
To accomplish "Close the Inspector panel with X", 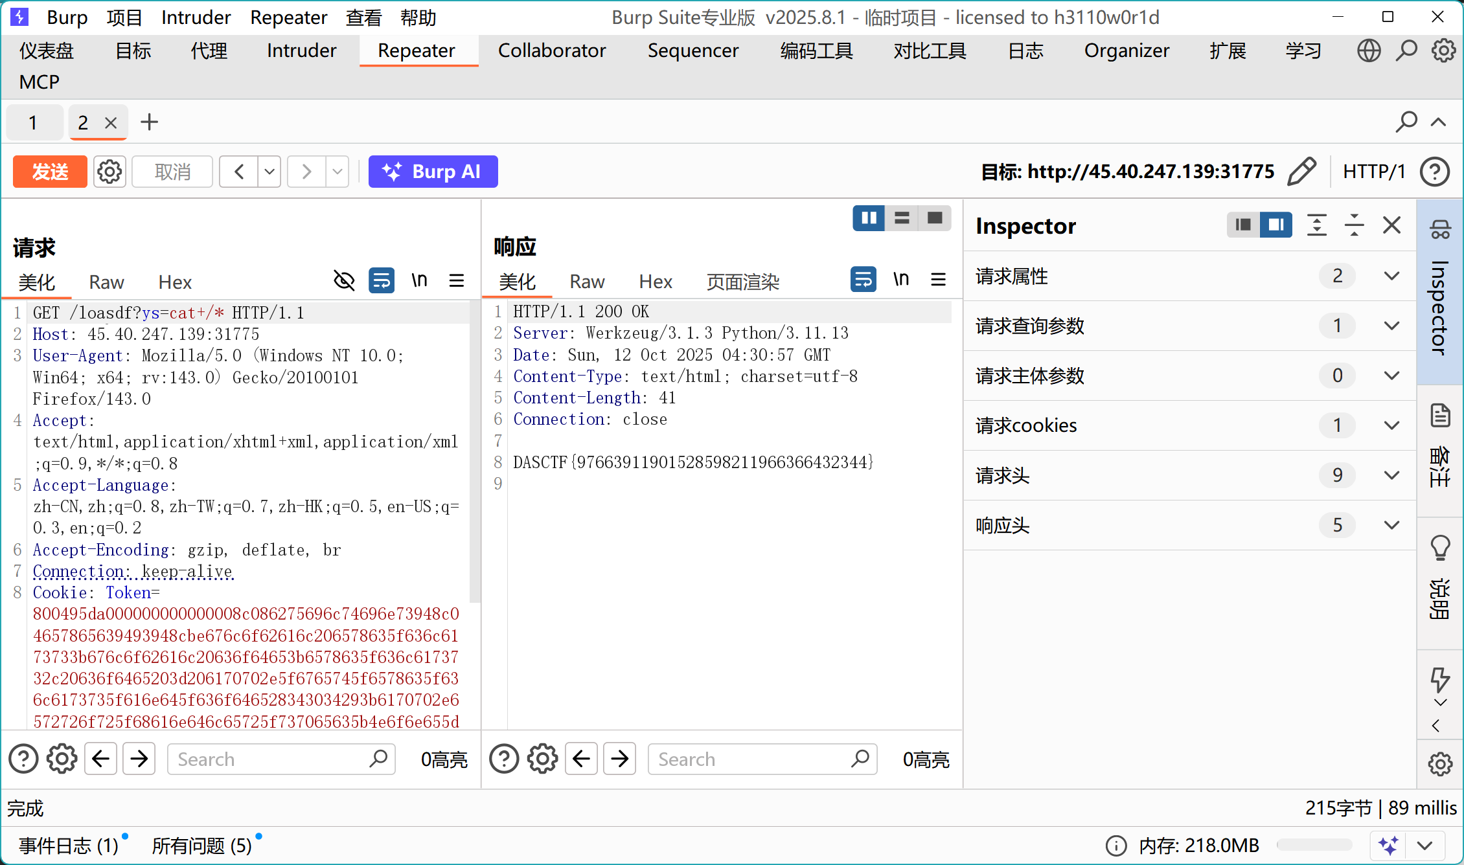I will click(1391, 225).
